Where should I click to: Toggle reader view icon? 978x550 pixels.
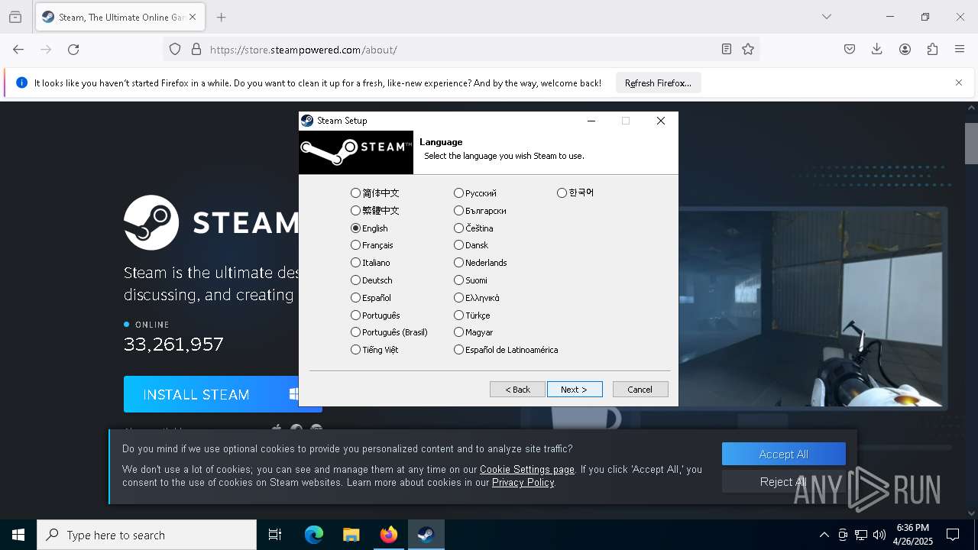(727, 50)
